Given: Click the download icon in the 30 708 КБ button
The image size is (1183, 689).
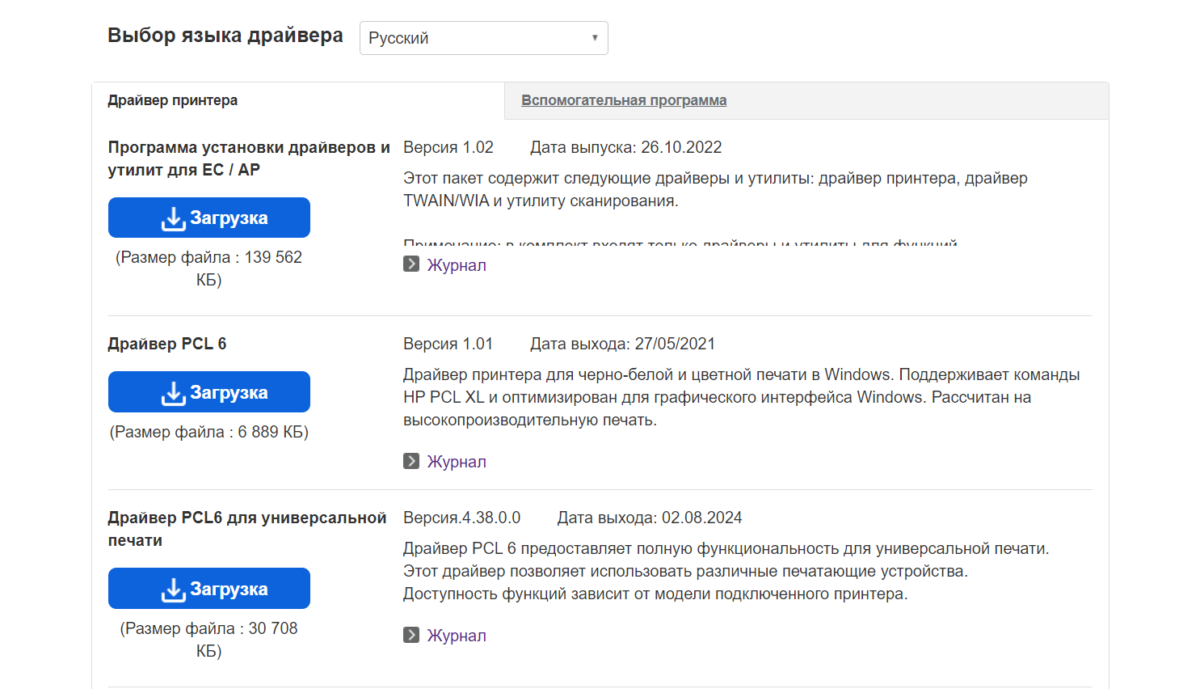Looking at the screenshot, I should point(173,590).
